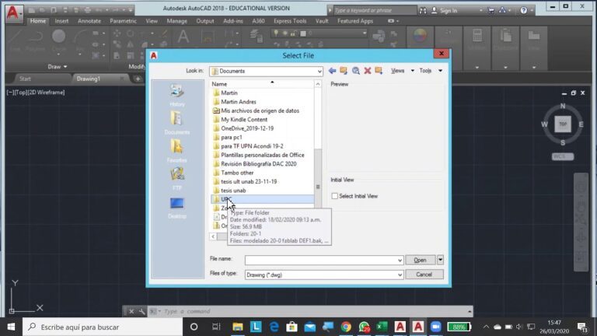Go back with the blue arrow icon

coord(332,71)
